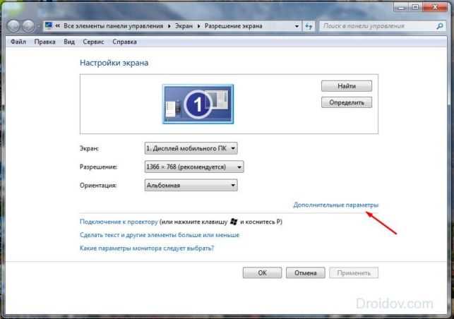Go back with the Back arrow button

click(13, 26)
